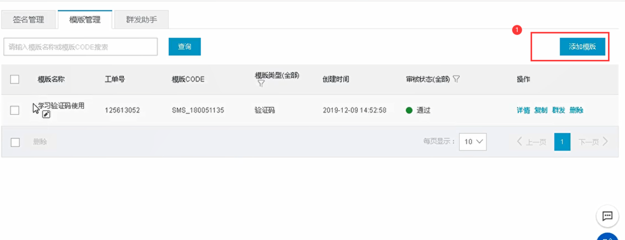Switch to the 群发助手 tab
625x240 pixels.
pos(141,20)
